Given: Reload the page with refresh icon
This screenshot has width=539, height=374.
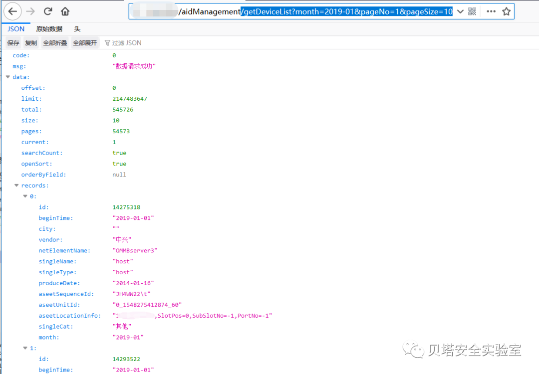Looking at the screenshot, I should 48,11.
